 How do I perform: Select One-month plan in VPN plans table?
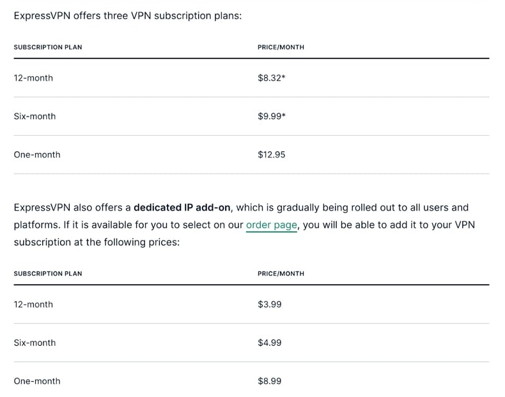37,155
